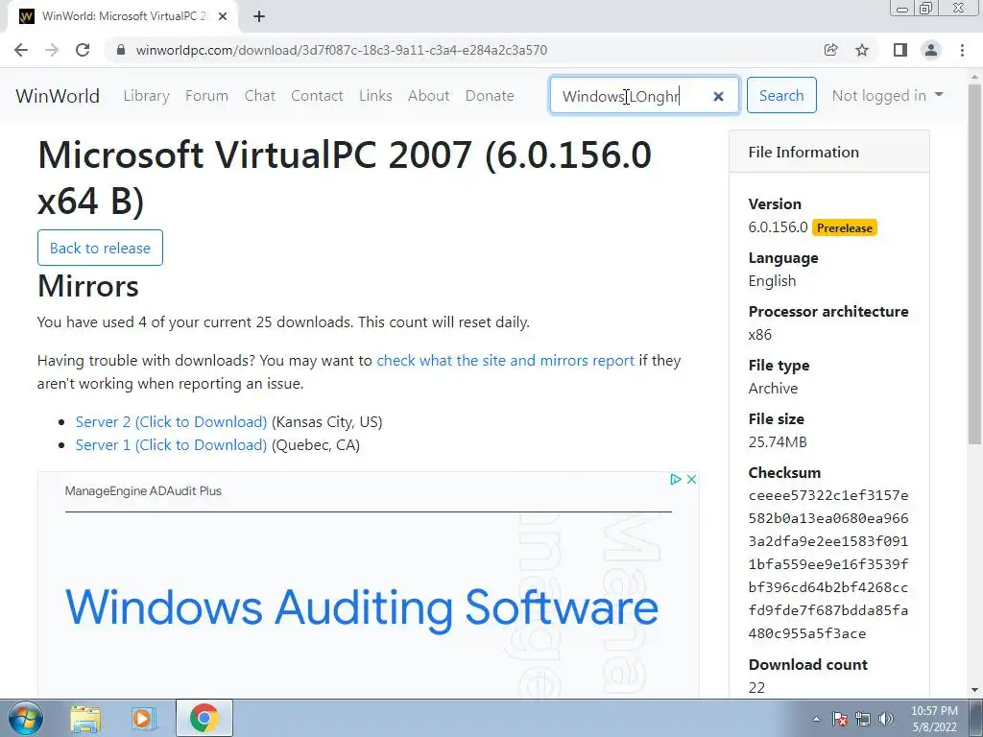Close the ad with X icon

point(691,480)
